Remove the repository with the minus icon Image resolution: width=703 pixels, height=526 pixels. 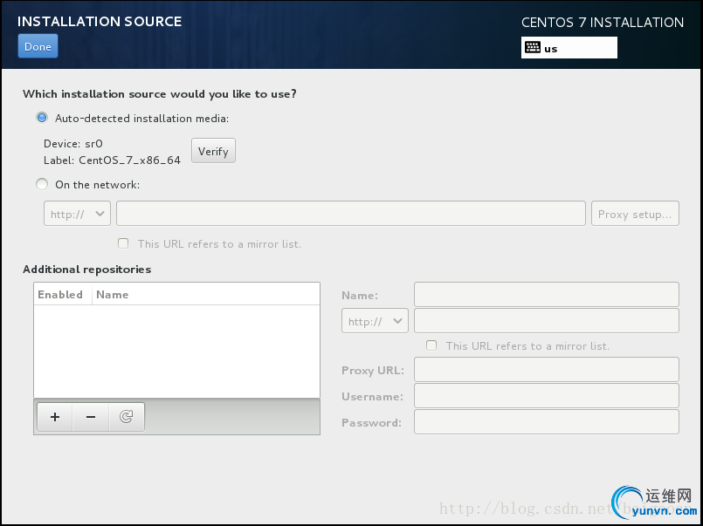91,417
